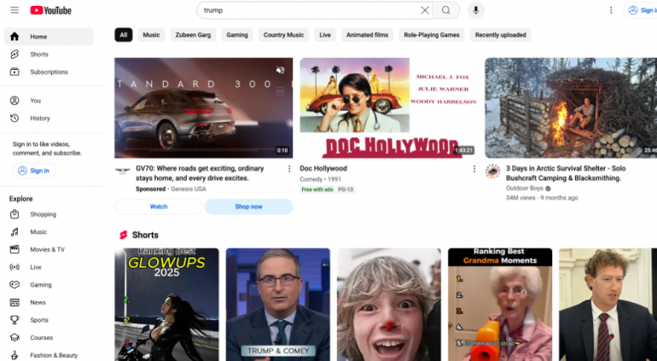This screenshot has width=657, height=361.
Task: Open Fashion & Beauty under Explore
Action: click(49, 355)
